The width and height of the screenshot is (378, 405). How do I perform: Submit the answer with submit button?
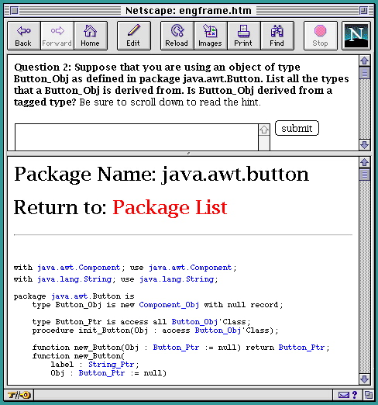tap(297, 128)
